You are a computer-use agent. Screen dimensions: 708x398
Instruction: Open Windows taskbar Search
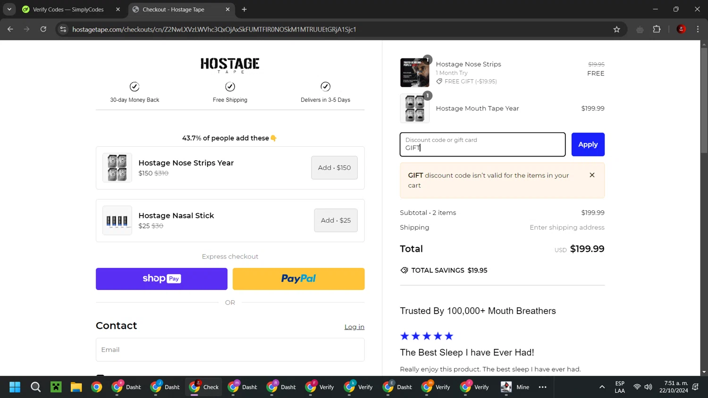pyautogui.click(x=35, y=387)
